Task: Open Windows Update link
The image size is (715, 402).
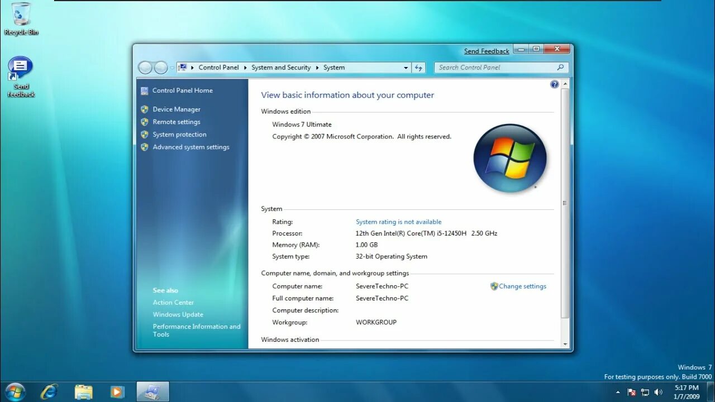Action: pos(178,314)
